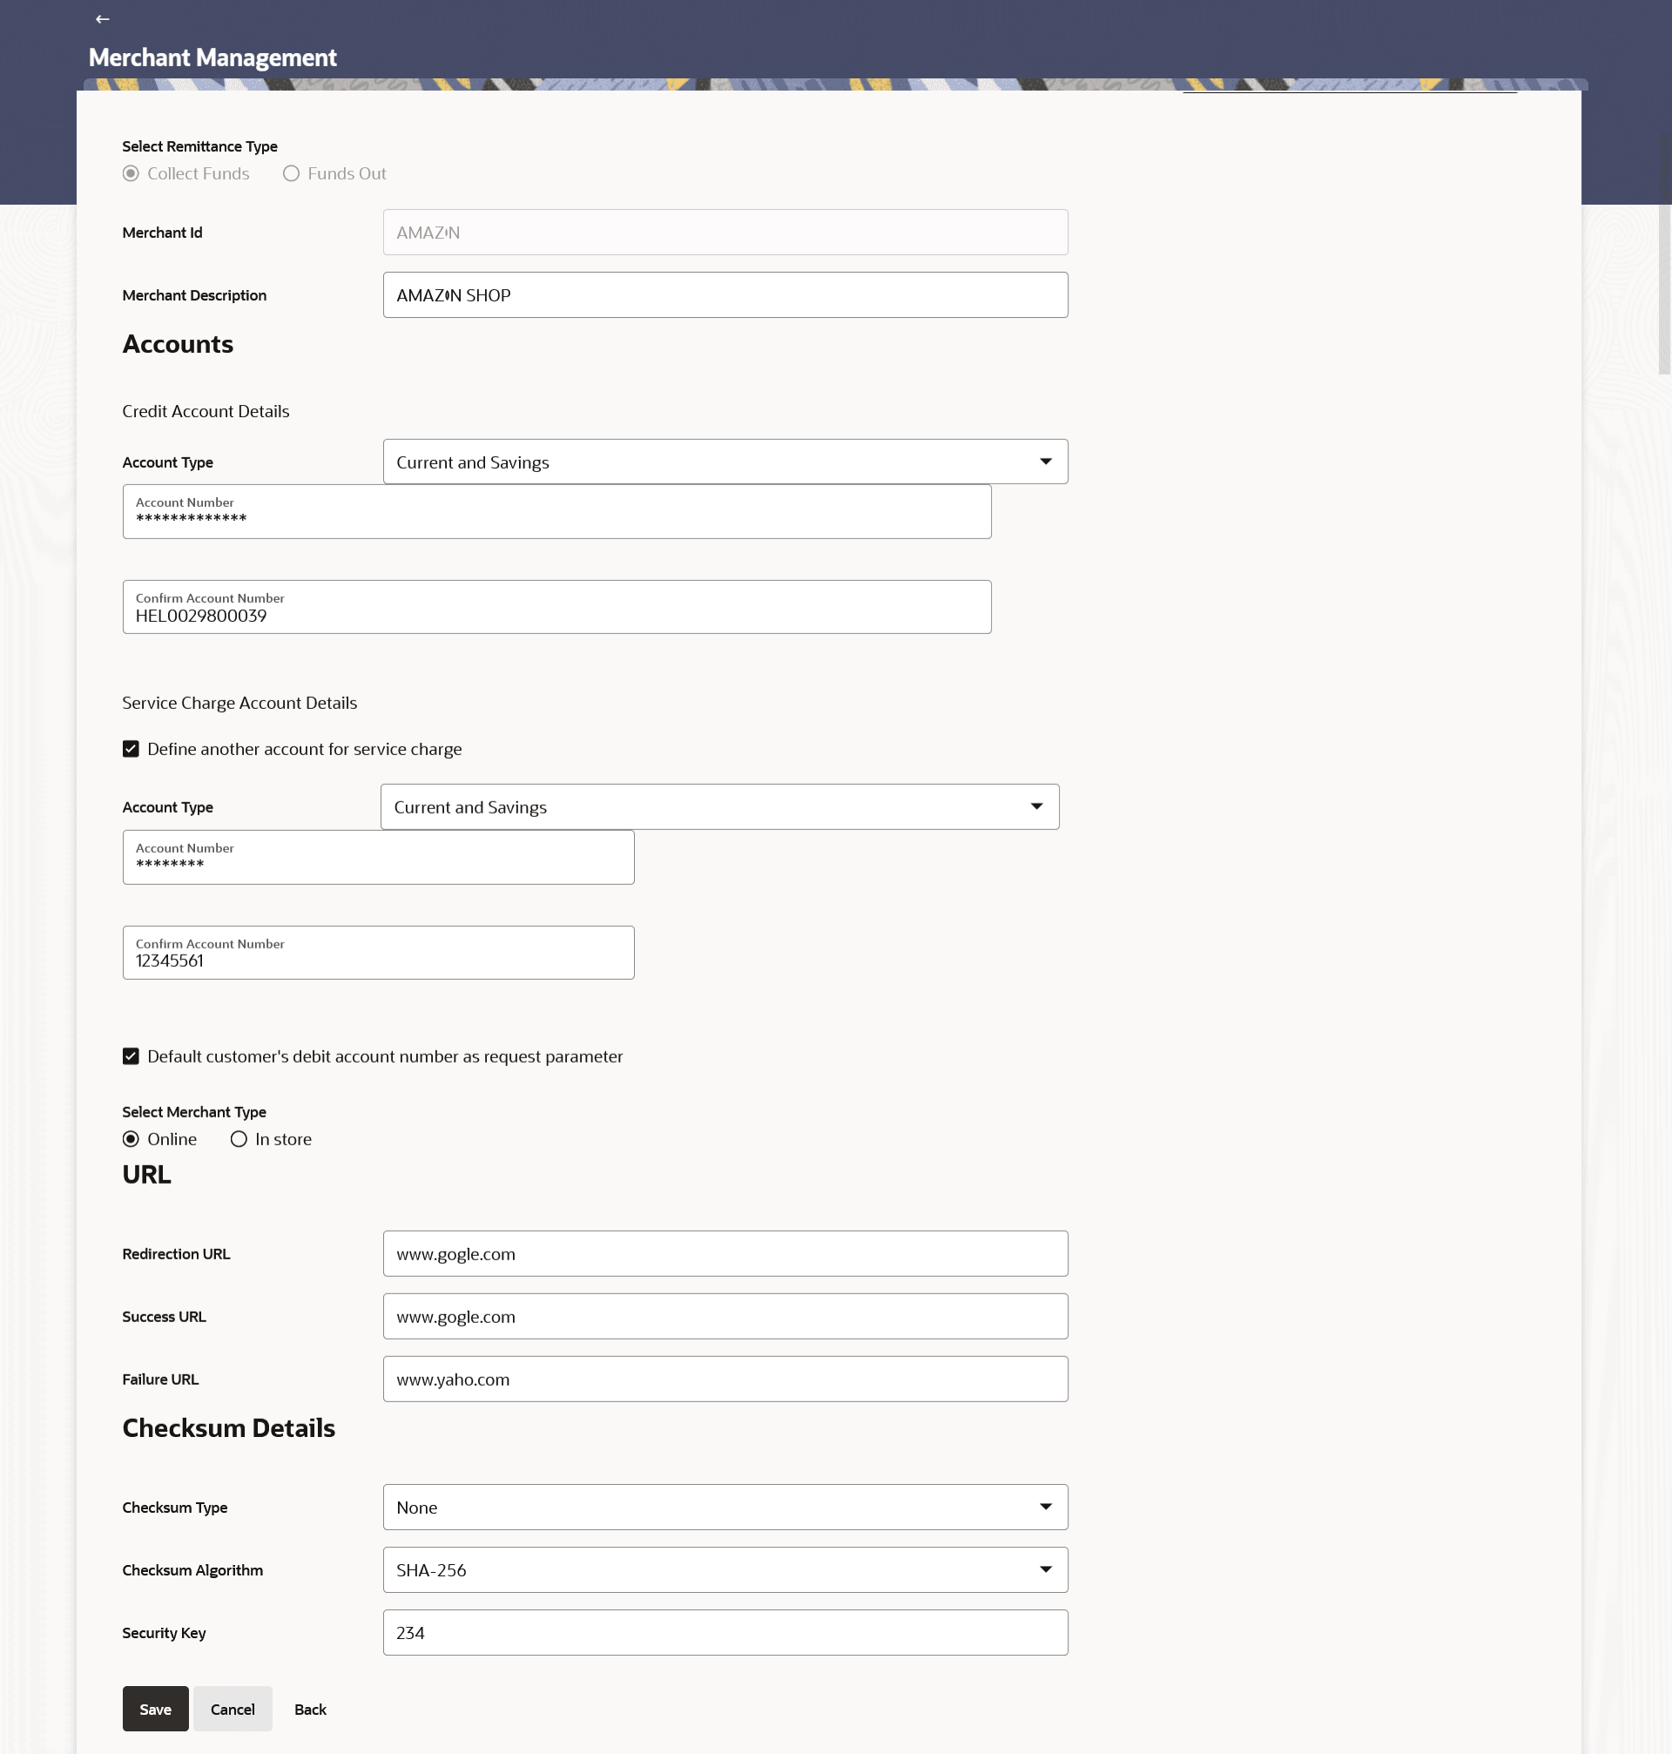Click the Failure URL field

click(725, 1379)
